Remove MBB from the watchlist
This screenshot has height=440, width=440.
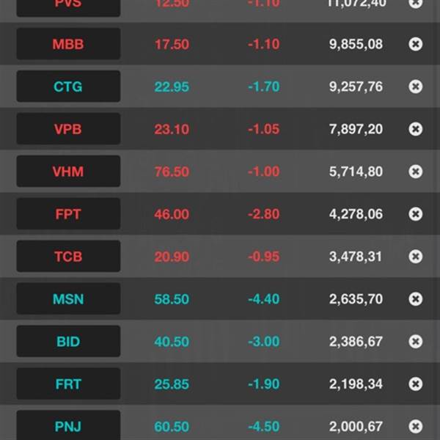[415, 44]
